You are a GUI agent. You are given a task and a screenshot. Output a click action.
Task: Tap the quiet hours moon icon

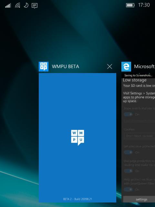(26, 5)
